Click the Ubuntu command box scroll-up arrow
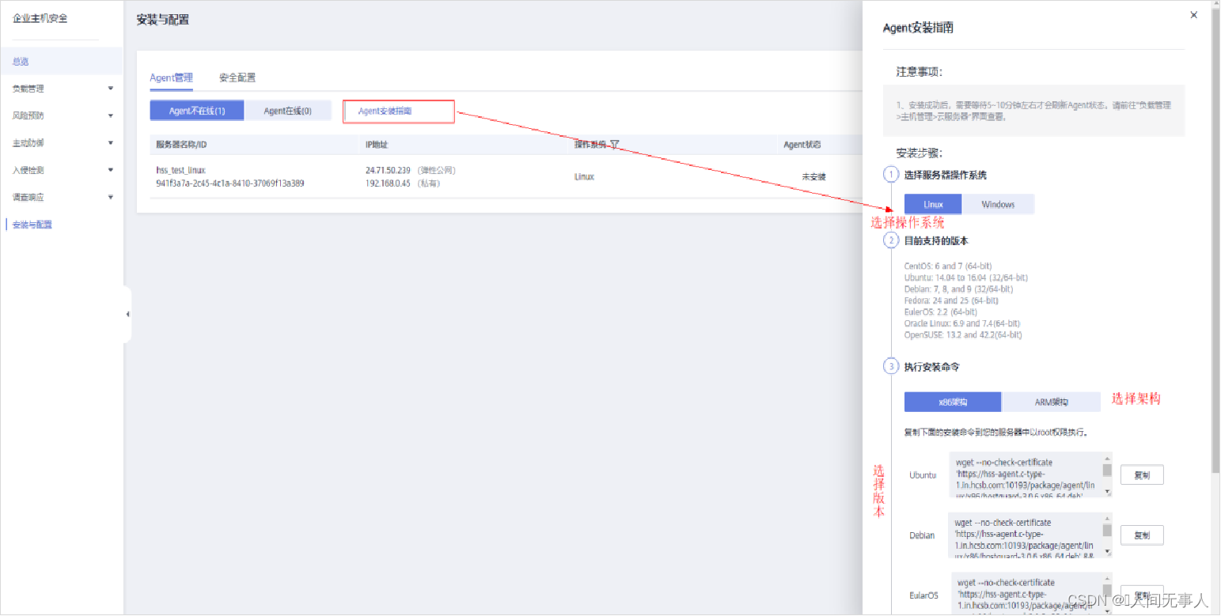This screenshot has width=1221, height=616. [1107, 457]
